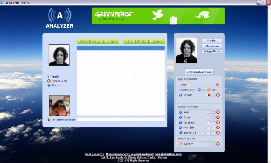Remove sky_Sm with the red circle icon
271x163 pixels.
[218, 128]
